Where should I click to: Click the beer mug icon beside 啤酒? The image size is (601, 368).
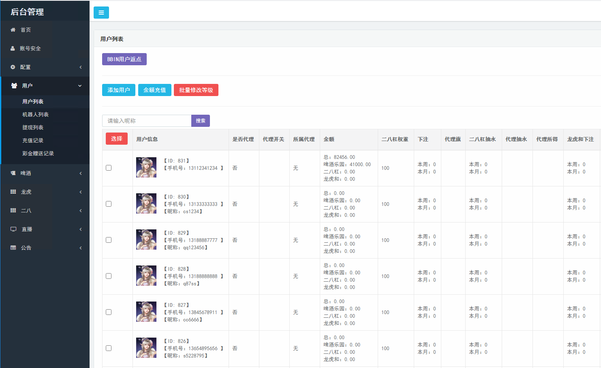tap(13, 173)
